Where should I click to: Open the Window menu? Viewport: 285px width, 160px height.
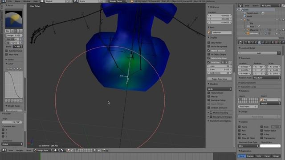pyautogui.click(x=27, y=1)
